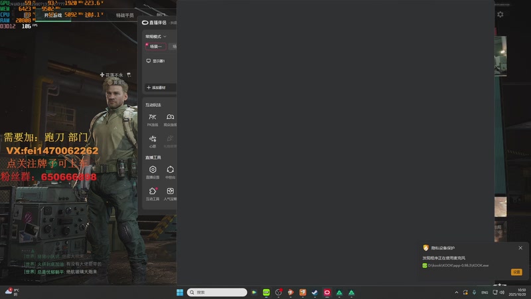Click the network display tray icon

494,292
